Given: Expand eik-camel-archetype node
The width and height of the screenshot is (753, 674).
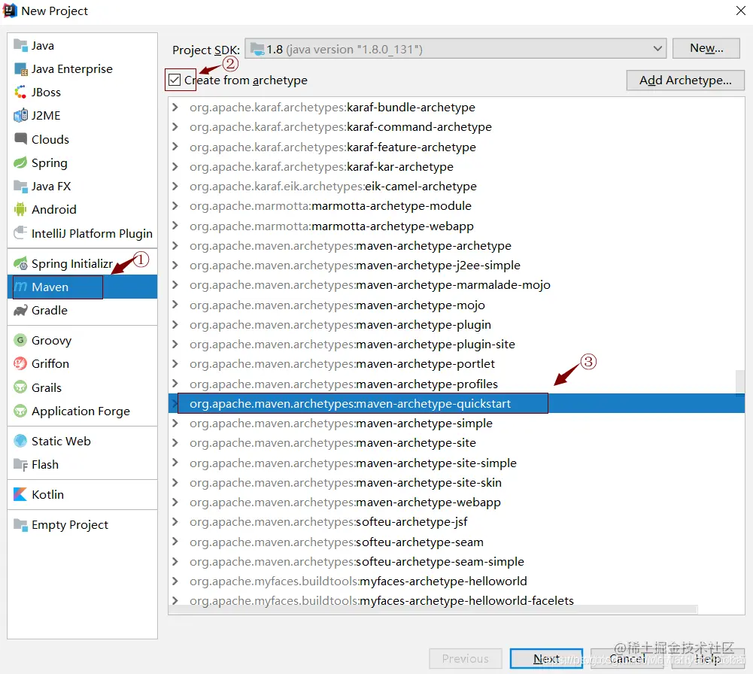Looking at the screenshot, I should tap(175, 187).
